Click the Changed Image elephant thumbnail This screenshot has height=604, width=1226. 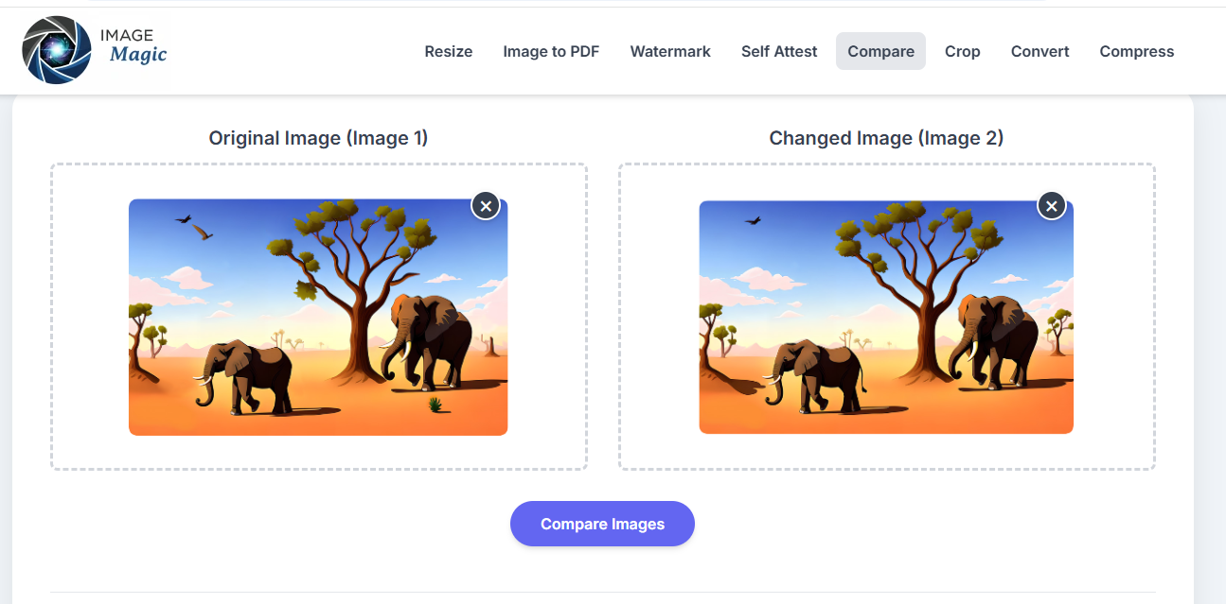885,318
